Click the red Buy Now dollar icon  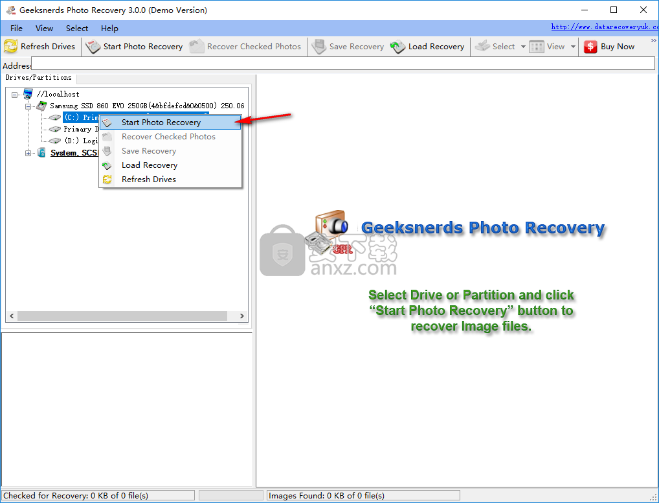[x=590, y=47]
